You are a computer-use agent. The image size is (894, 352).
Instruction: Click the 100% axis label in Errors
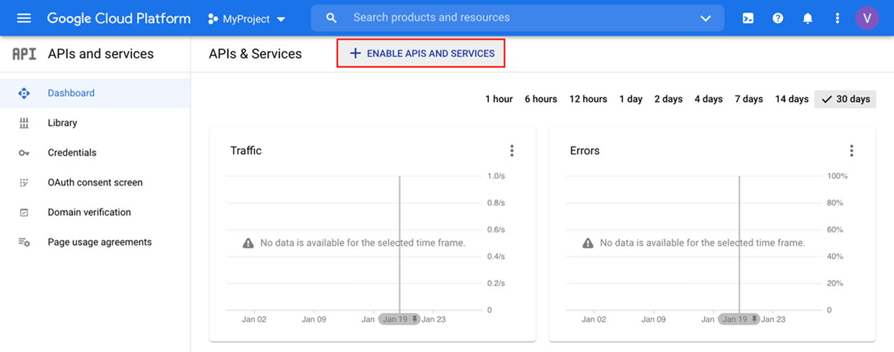click(837, 176)
